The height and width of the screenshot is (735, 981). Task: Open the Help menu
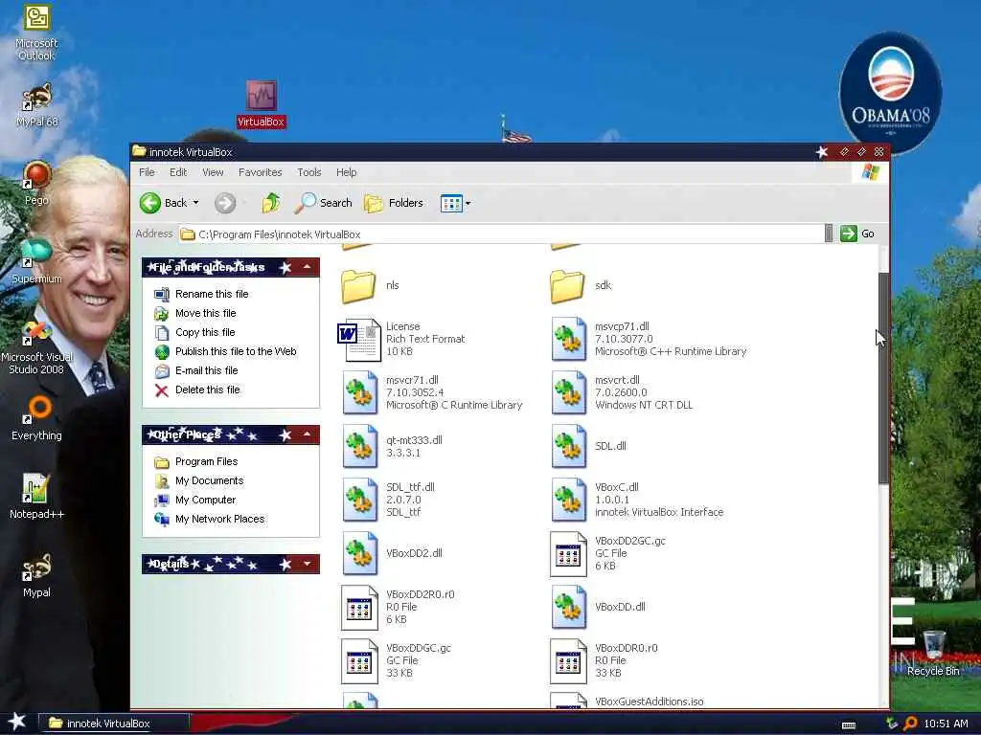point(346,172)
